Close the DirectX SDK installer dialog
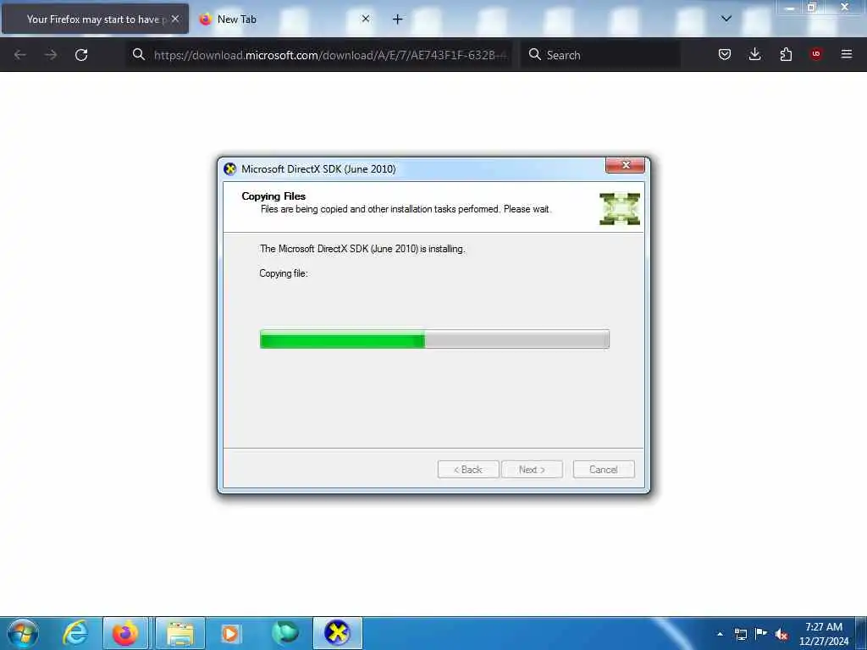The image size is (867, 650). [626, 165]
